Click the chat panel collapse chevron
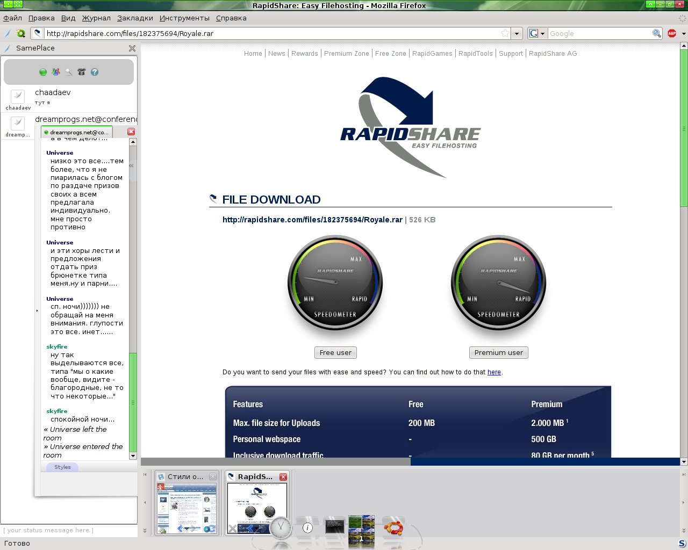 coord(131,165)
